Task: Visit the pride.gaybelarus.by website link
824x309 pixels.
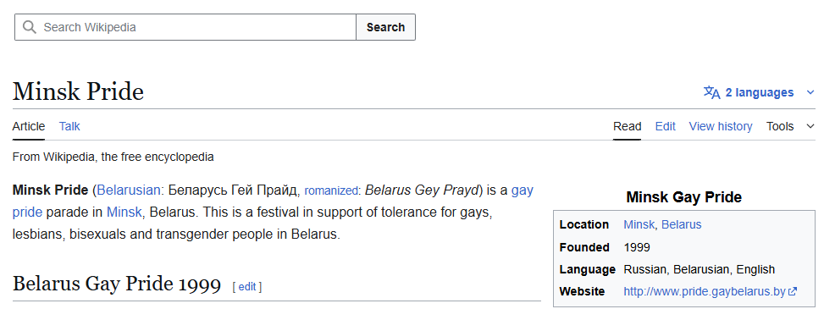Action: pyautogui.click(x=705, y=291)
